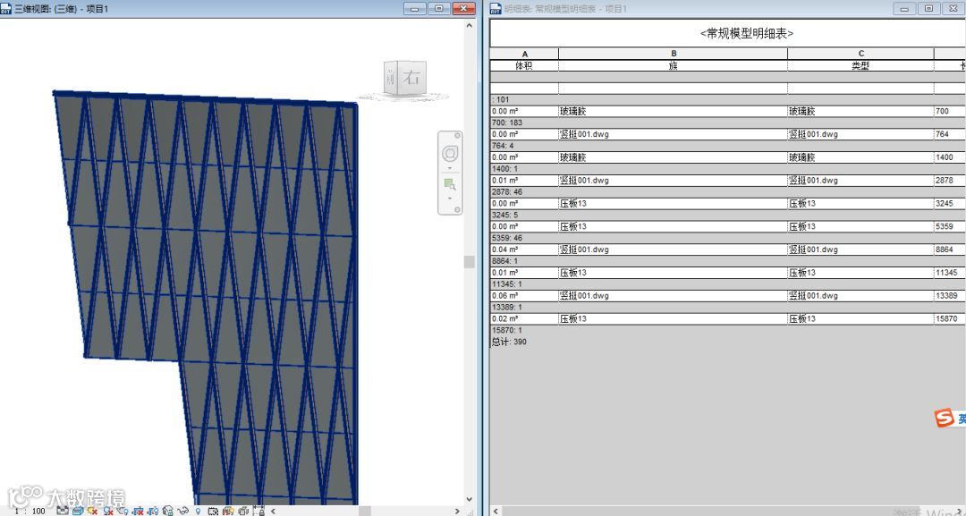The height and width of the screenshot is (516, 966).
Task: Open the Temporary View Properties icon
Action: tap(213, 511)
